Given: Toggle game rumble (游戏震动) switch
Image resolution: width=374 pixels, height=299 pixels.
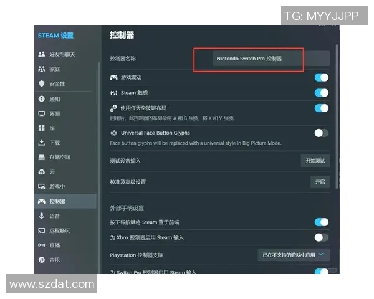Looking at the screenshot, I should pyautogui.click(x=322, y=77).
